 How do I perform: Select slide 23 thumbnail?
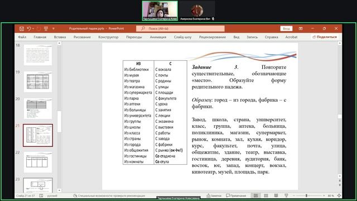click(38, 185)
